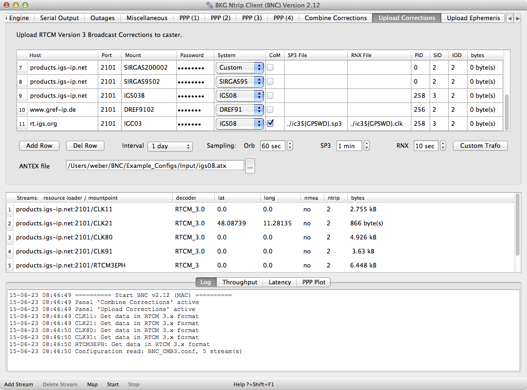Open ANTEX file browse dialog (… button)
527x390 pixels.
250,166
